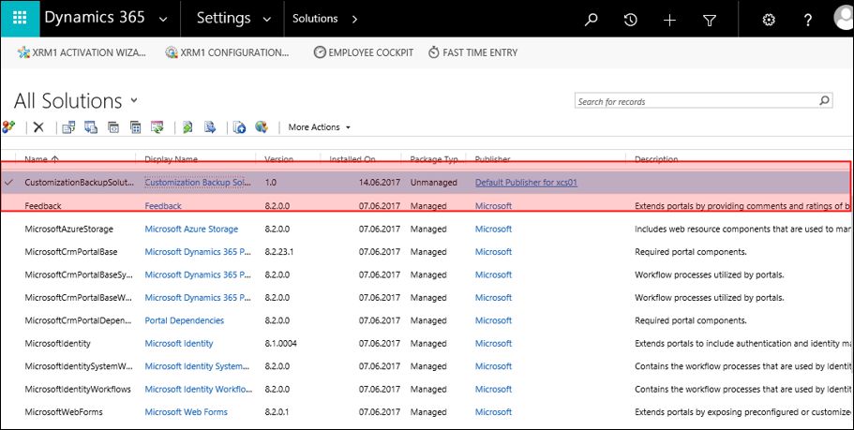Click the New solution icon in the toolbar
Screen dimensions: 854x430
(9, 127)
